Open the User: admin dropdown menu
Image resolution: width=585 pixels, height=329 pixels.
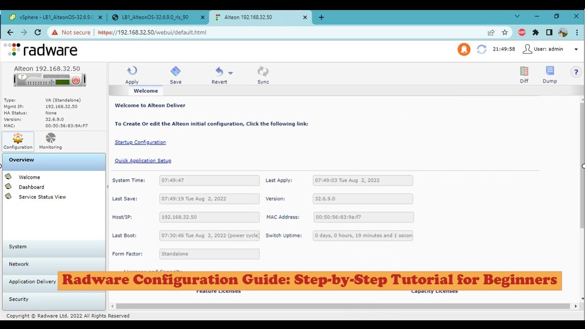coord(550,49)
